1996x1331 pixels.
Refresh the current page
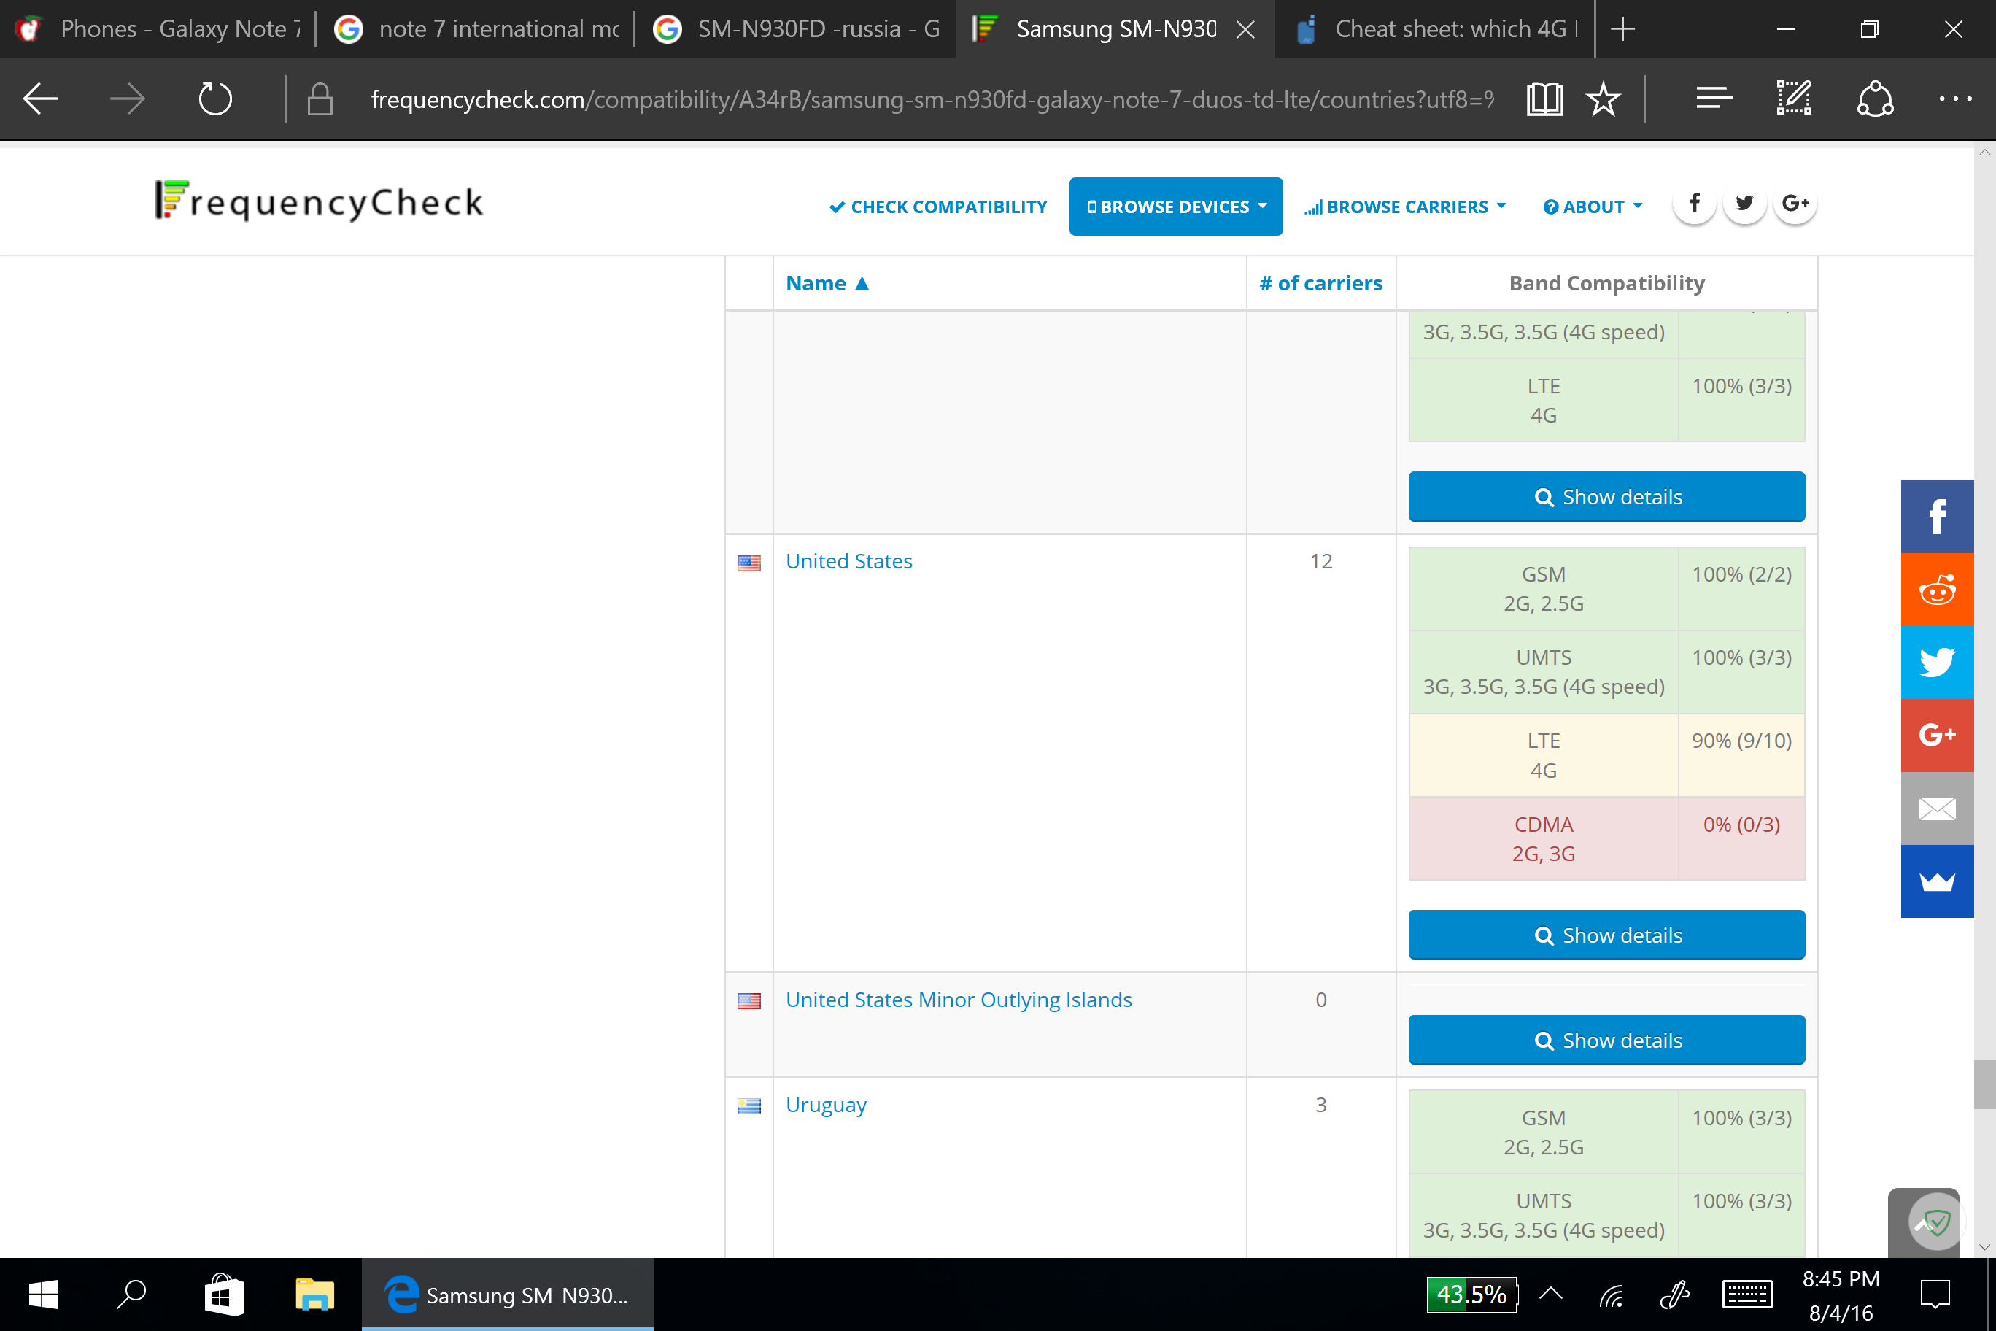(214, 99)
